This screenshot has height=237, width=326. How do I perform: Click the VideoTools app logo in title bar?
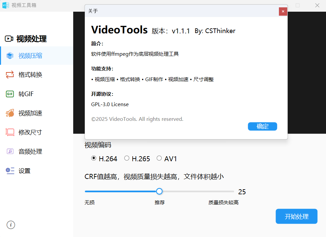point(6,5)
